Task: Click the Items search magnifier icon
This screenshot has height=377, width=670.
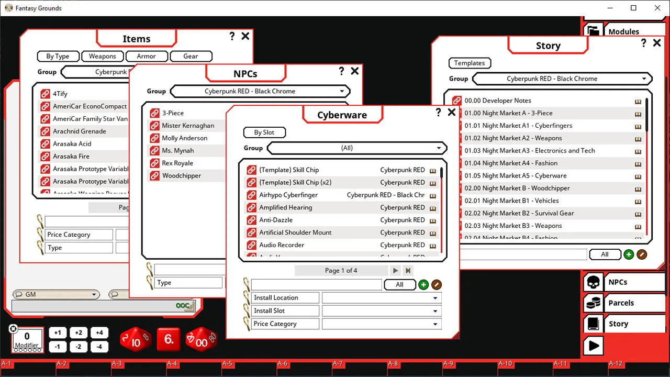Action: pyautogui.click(x=40, y=220)
